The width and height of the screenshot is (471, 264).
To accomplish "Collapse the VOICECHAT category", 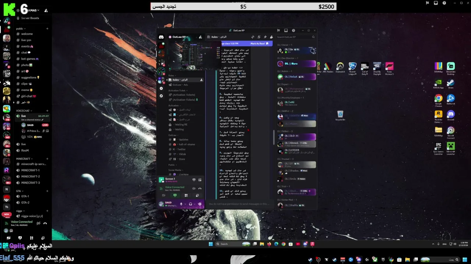I will [x=24, y=111].
